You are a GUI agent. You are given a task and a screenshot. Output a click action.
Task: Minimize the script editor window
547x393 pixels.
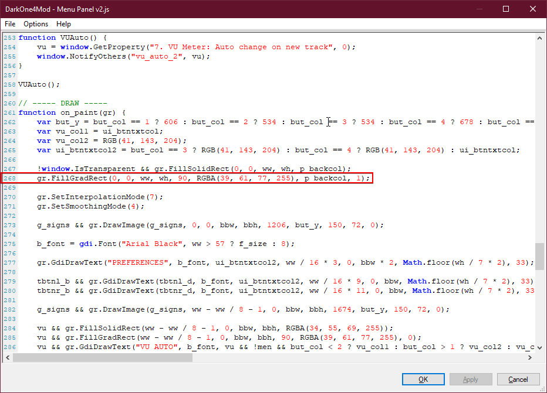tap(479, 9)
